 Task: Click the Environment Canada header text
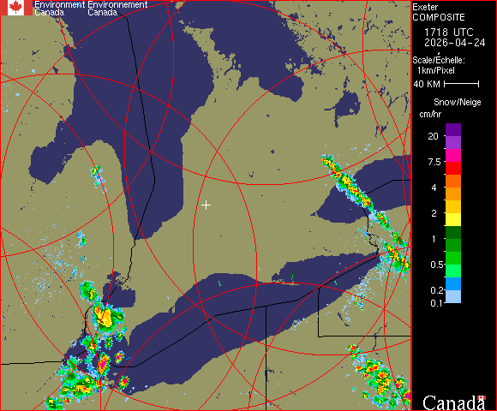pos(60,9)
